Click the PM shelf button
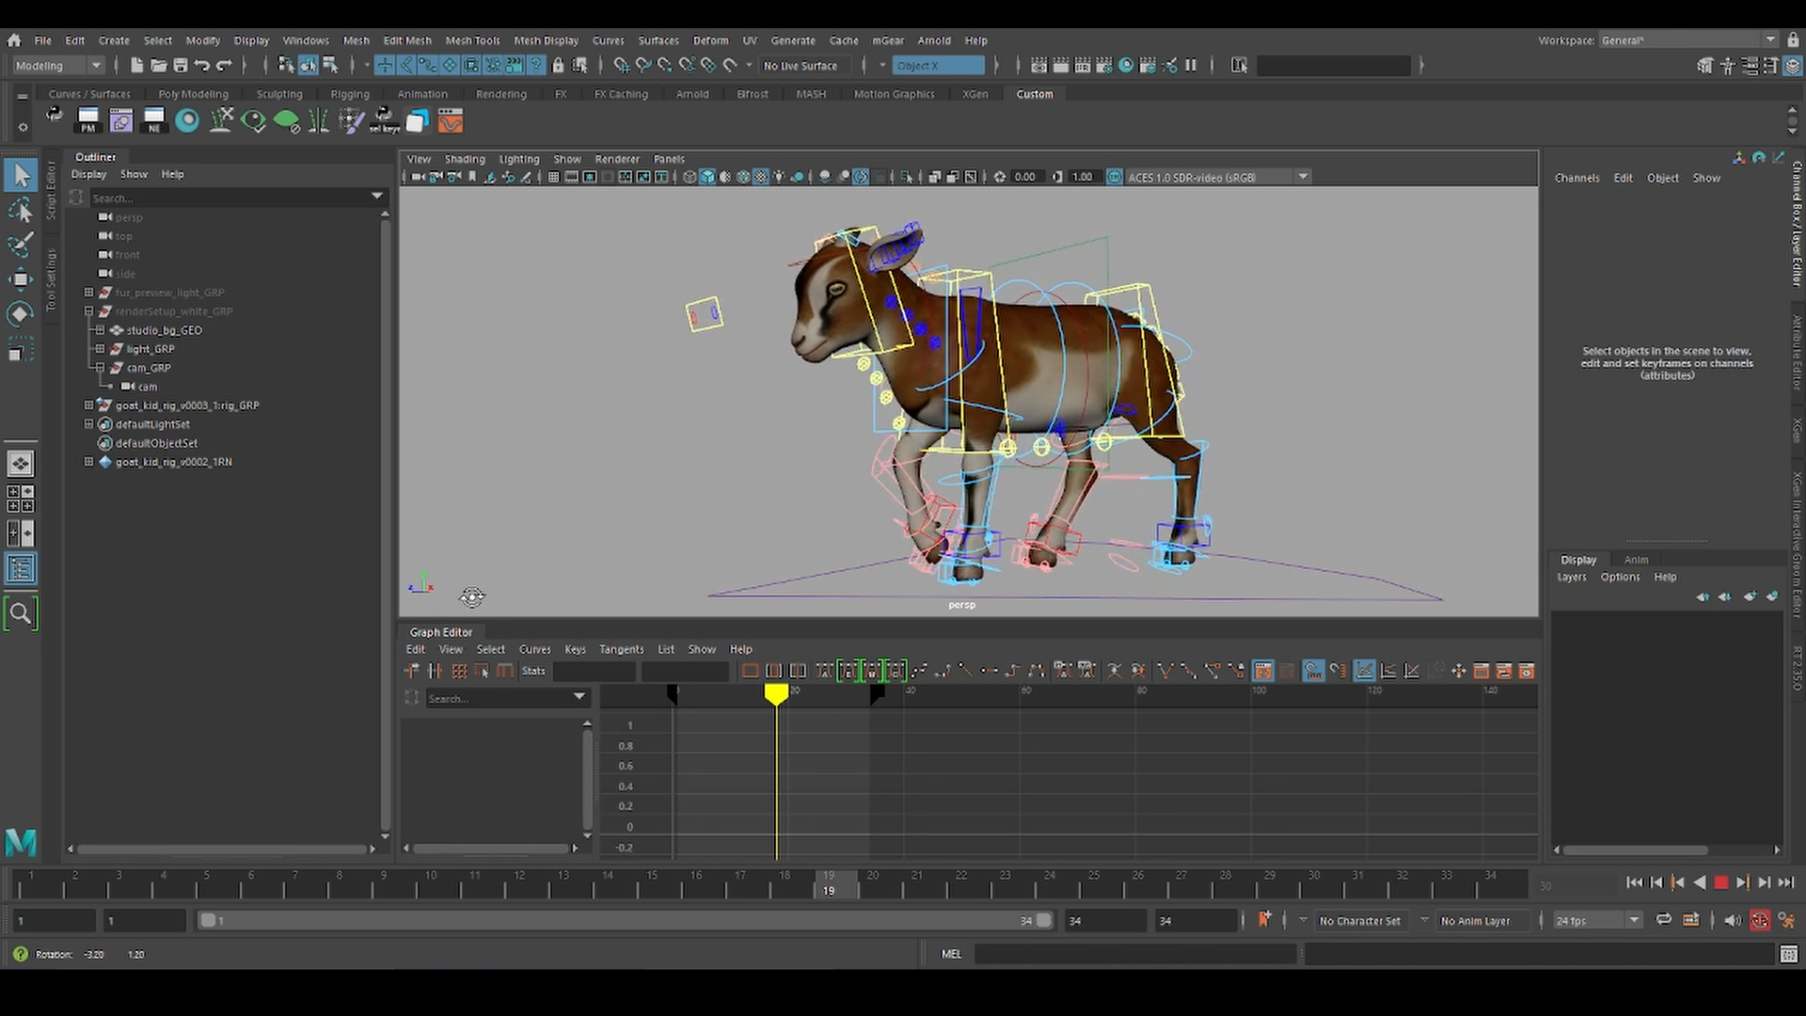 point(87,120)
